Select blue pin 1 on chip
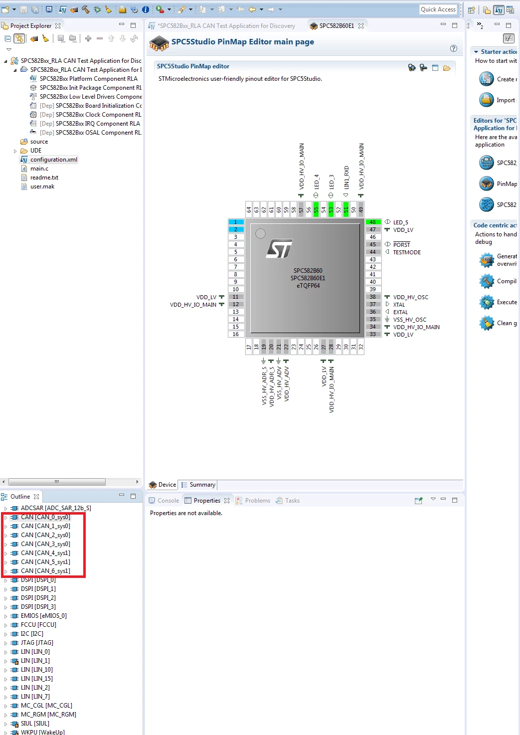Viewport: 520px width, 735px height. (236, 222)
